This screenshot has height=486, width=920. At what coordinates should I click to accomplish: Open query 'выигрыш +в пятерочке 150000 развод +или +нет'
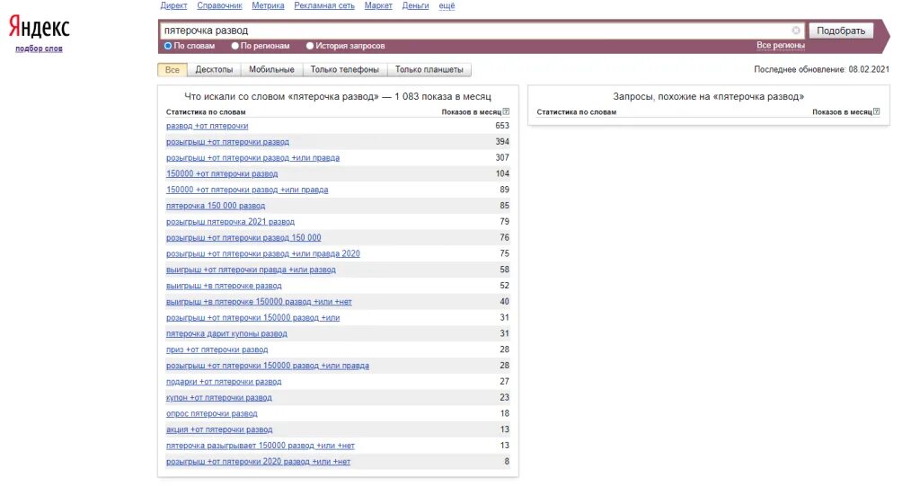tap(259, 302)
